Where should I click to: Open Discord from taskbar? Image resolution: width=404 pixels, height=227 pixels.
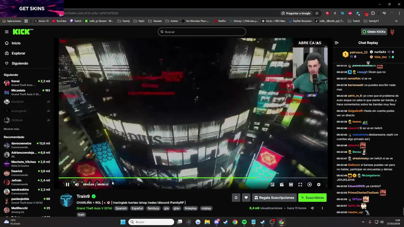[x=217, y=222]
